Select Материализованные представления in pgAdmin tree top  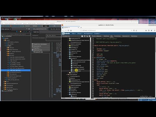click(x=80, y=40)
